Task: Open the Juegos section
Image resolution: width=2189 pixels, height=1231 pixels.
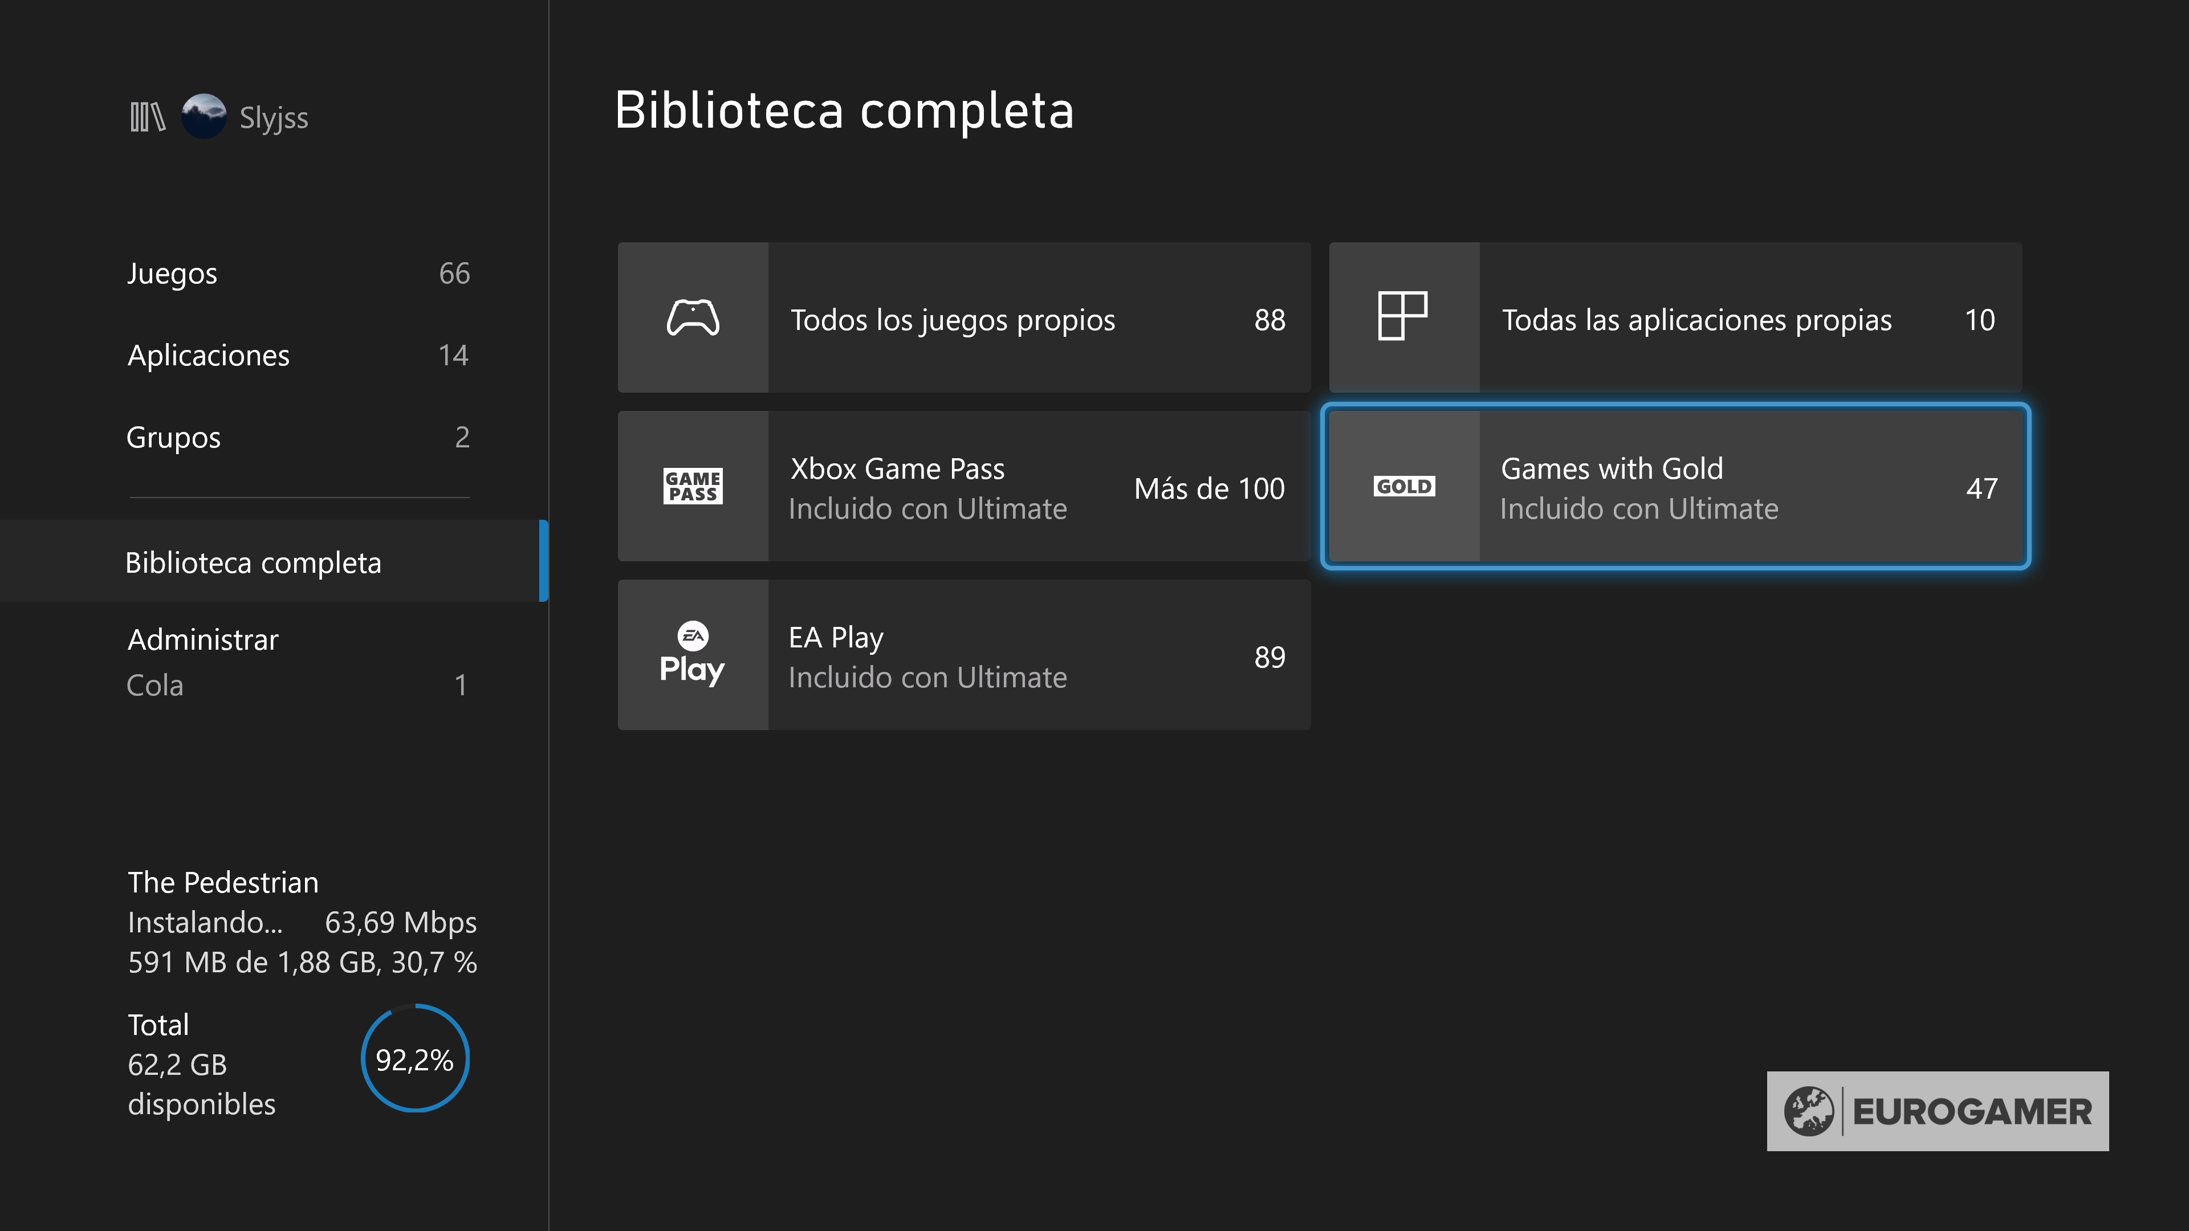Action: click(298, 274)
